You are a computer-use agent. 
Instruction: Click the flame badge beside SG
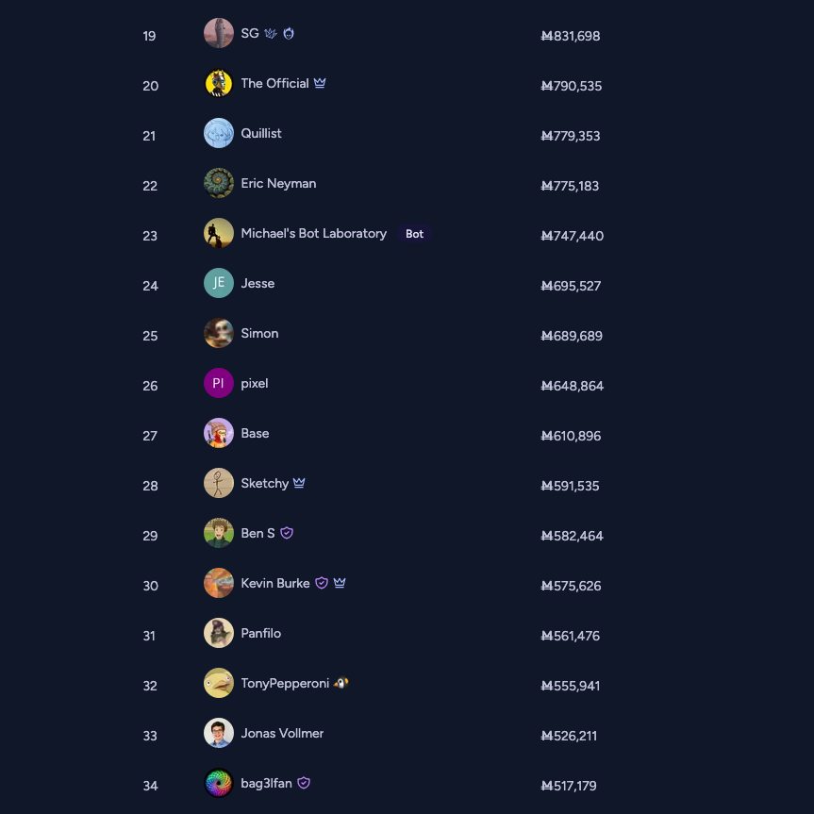289,33
